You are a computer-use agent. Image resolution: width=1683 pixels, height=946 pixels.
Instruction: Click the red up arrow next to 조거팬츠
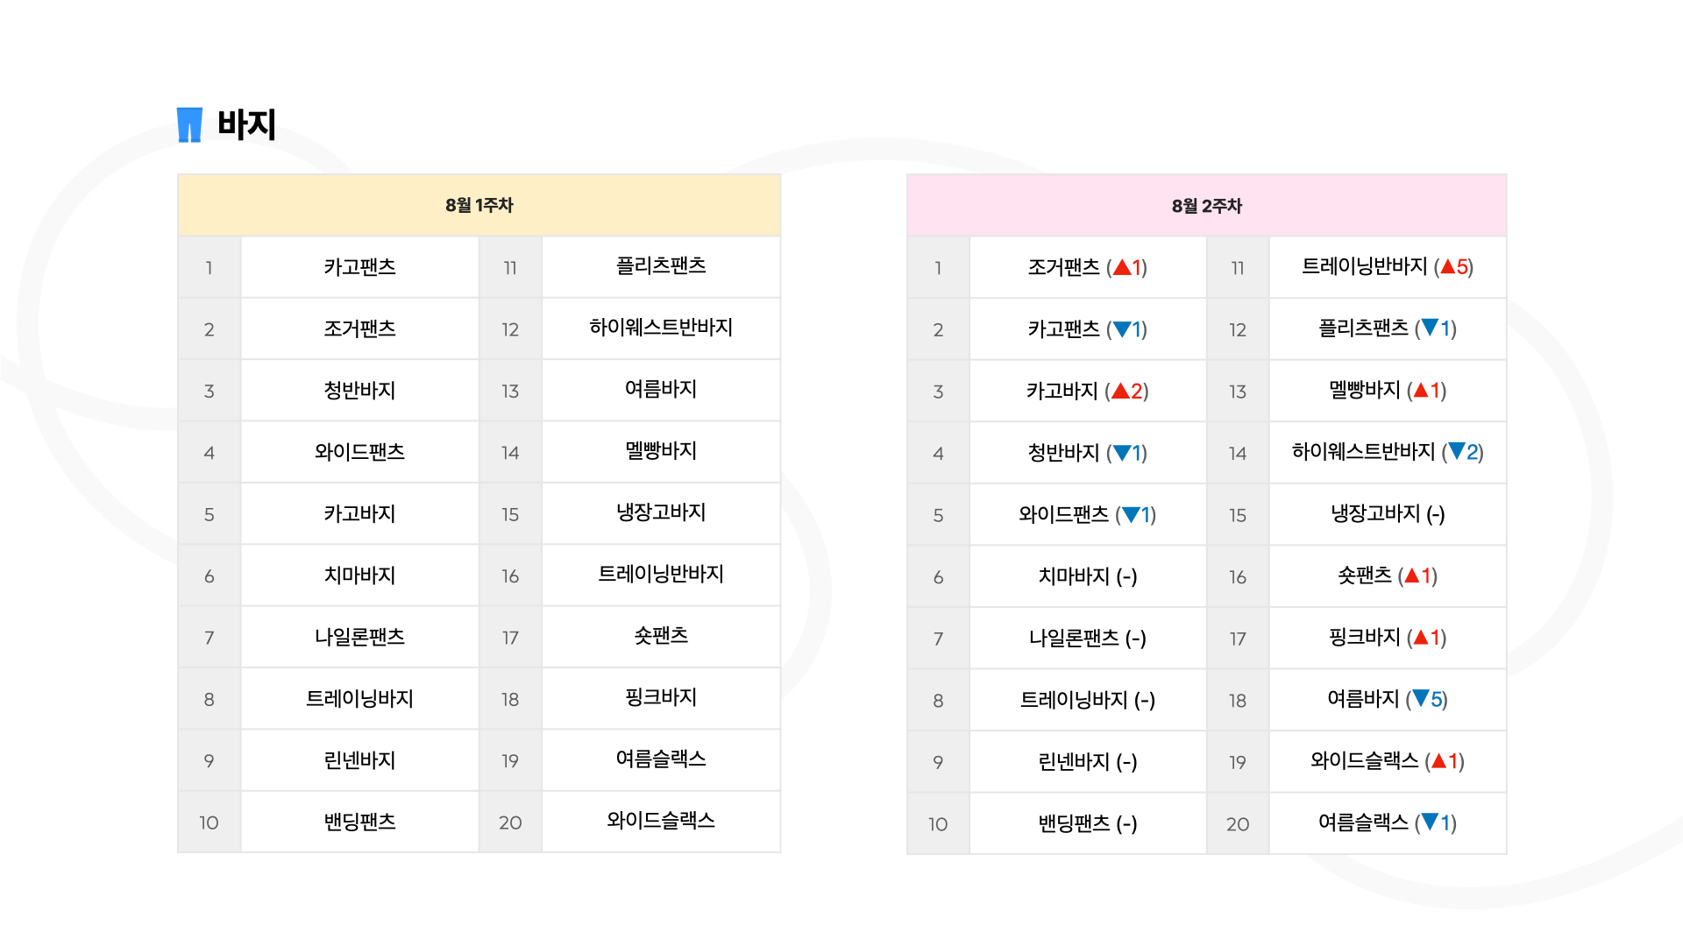point(1121,267)
